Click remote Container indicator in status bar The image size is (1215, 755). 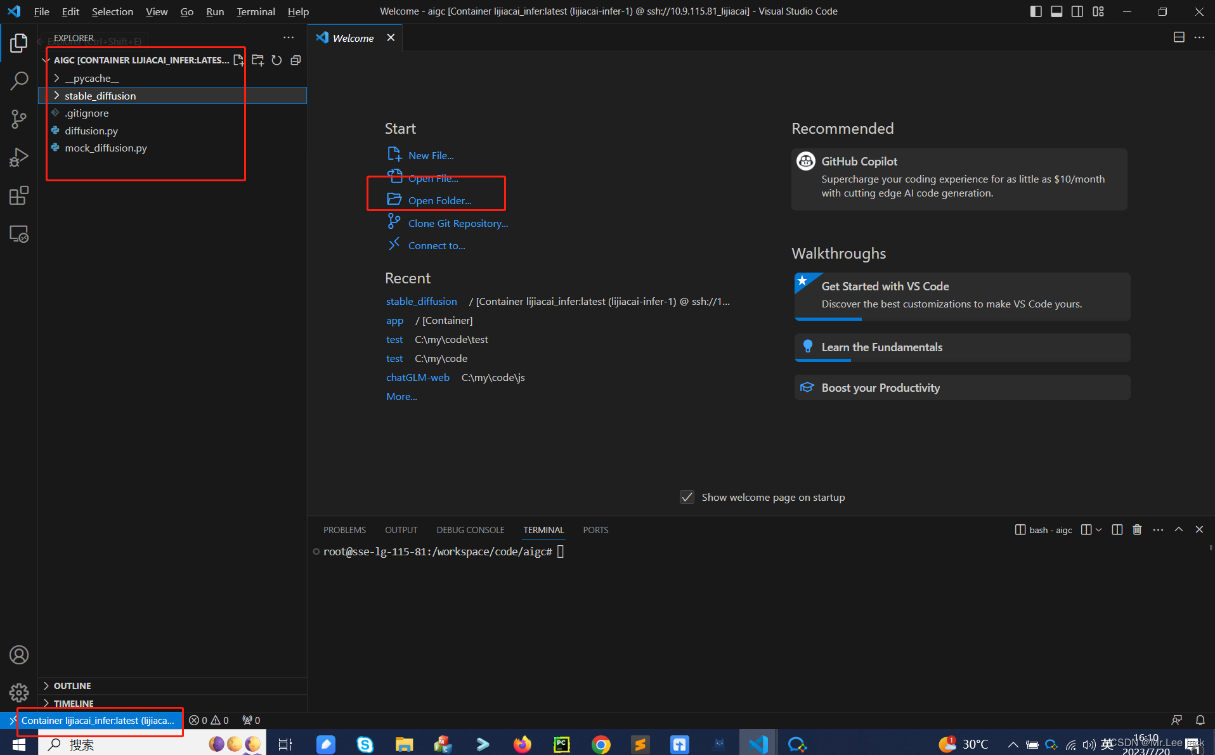click(x=93, y=720)
